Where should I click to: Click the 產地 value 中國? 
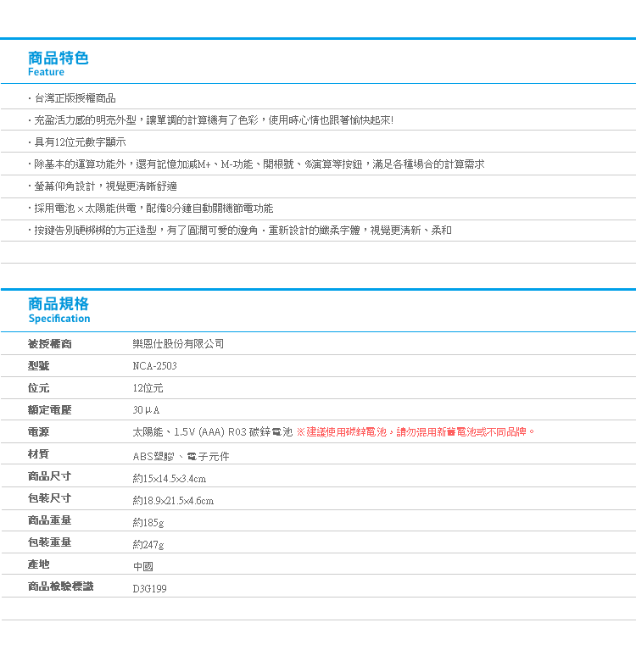click(143, 566)
